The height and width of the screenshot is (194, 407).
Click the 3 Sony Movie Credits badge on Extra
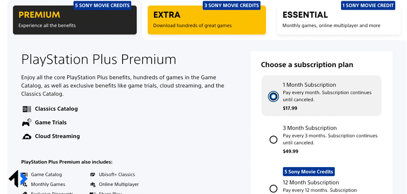click(x=231, y=6)
